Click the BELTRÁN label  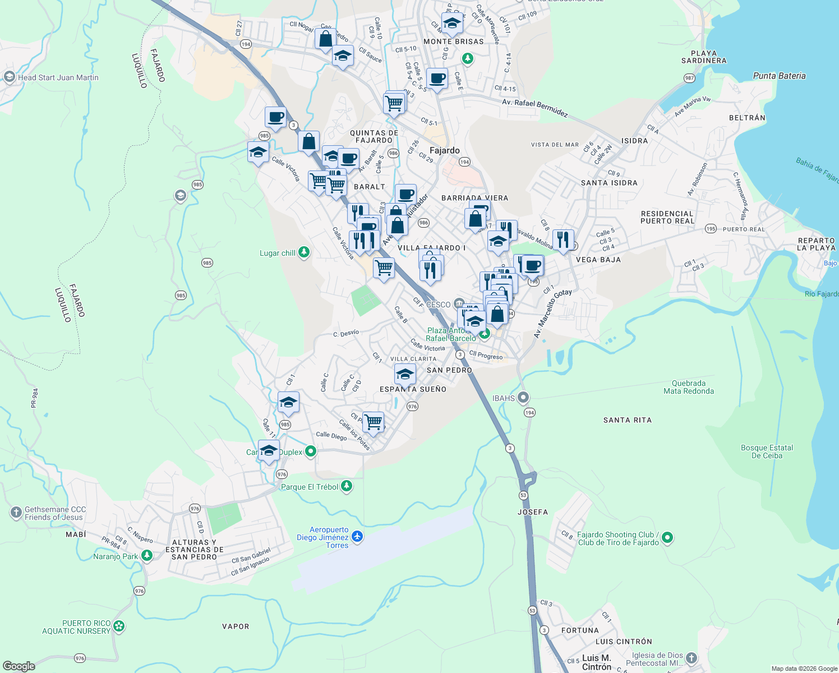[747, 118]
